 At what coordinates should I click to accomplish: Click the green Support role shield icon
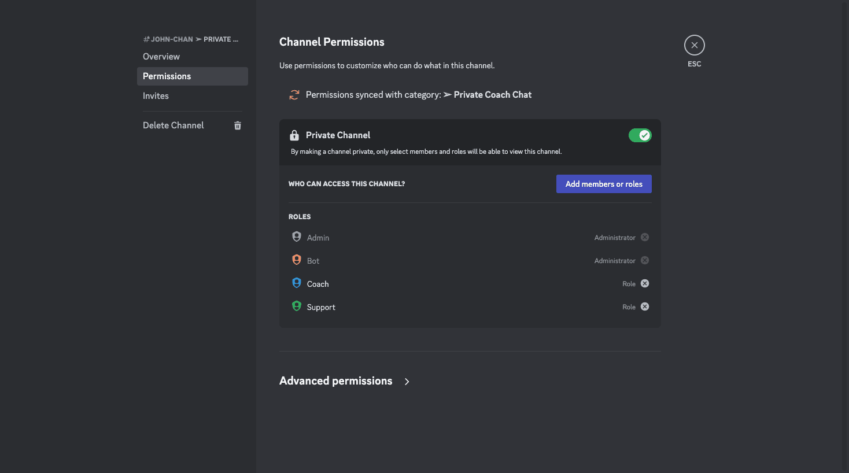297,306
